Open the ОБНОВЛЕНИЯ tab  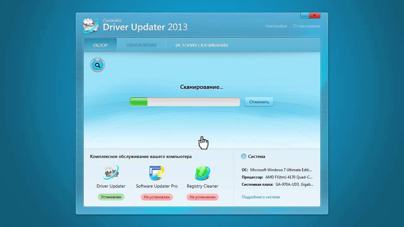[x=141, y=45]
